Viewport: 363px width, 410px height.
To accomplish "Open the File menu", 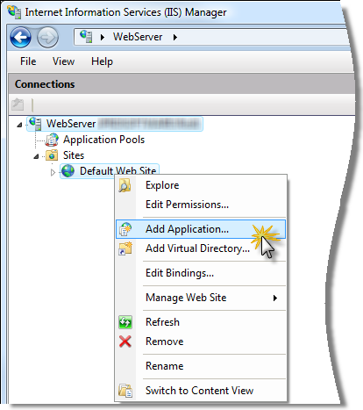I will tap(28, 61).
